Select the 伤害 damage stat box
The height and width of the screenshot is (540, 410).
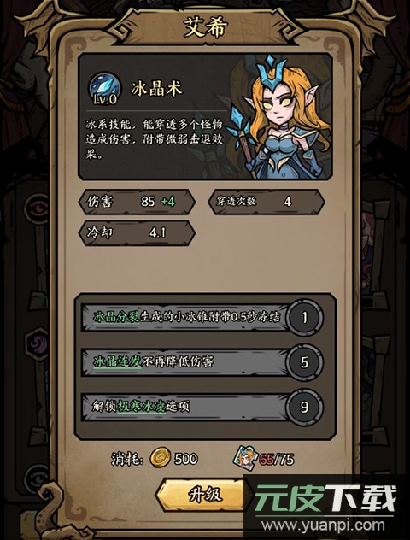(x=137, y=202)
